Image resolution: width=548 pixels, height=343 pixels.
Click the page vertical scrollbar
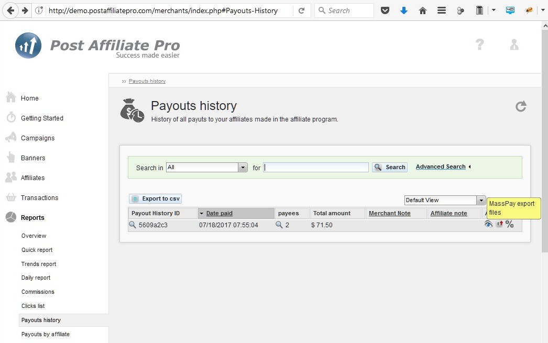pyautogui.click(x=544, y=157)
